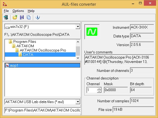The image size is (158, 118).
Task: Open the blue Info icon
Action: coord(38,17)
